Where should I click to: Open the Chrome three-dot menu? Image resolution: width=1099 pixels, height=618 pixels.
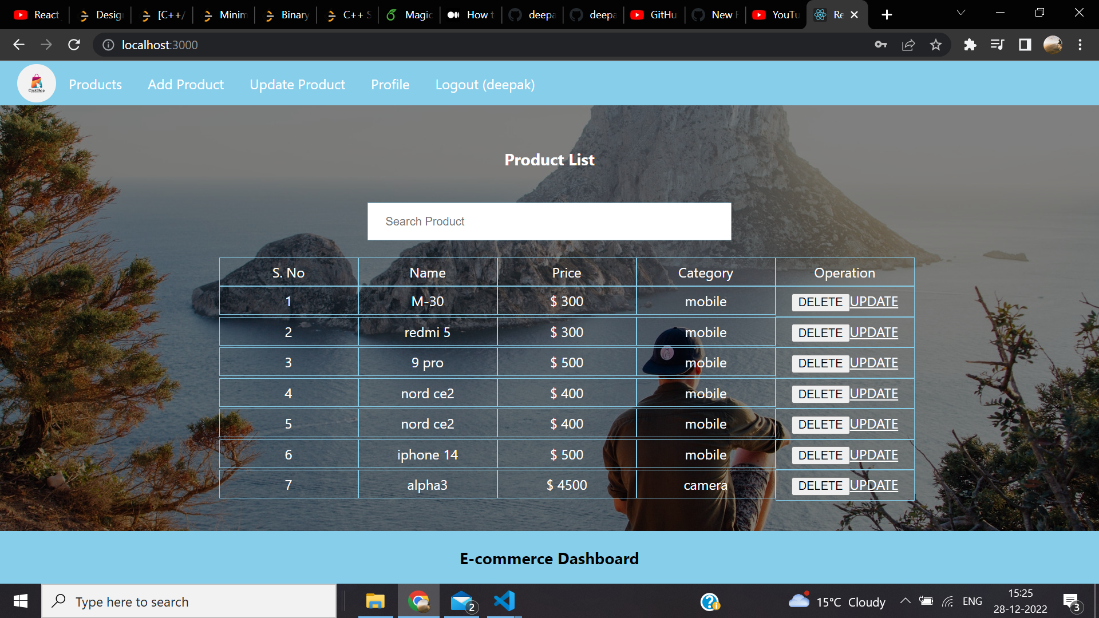[1080, 45]
